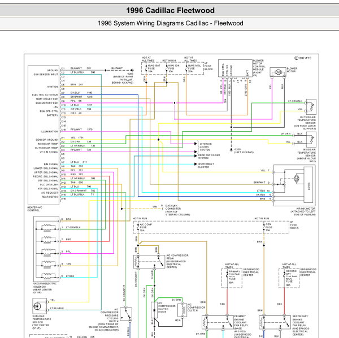
Task: Click the "DLC DATA LINK" pin label
Action: [x=49, y=185]
